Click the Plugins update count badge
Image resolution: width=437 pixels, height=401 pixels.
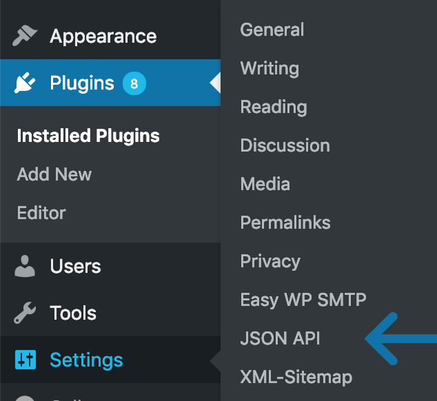(134, 83)
